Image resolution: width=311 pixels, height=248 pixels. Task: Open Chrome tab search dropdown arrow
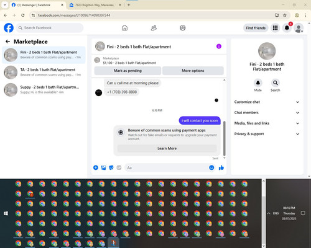[x=4, y=5]
